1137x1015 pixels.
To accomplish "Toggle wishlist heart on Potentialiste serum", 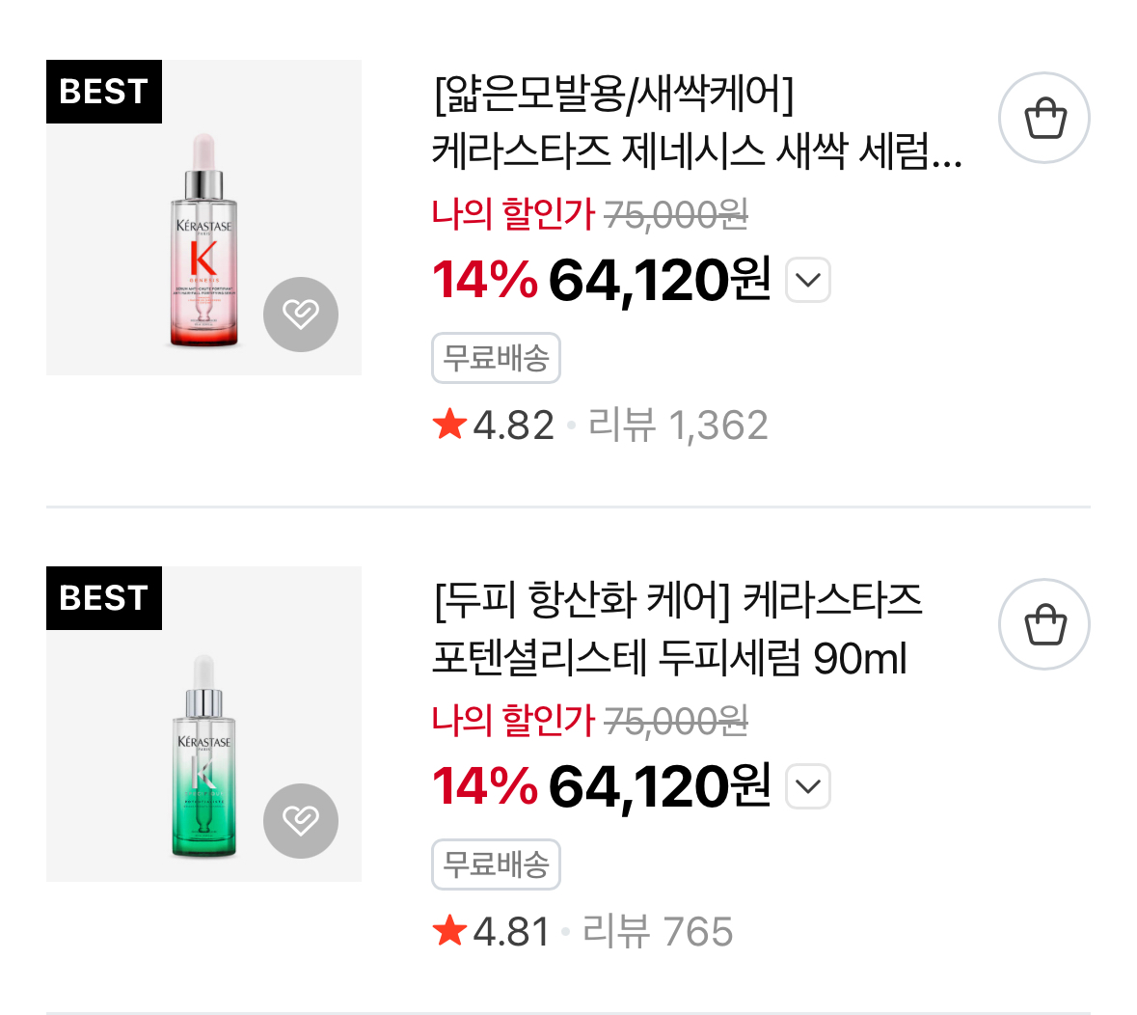I will [x=301, y=820].
